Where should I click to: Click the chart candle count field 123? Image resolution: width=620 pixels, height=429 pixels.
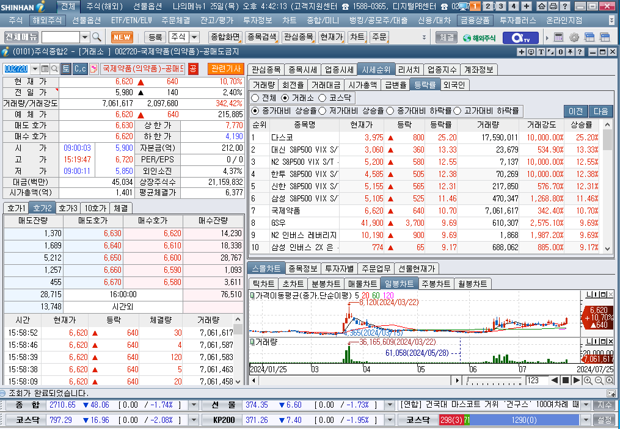[536, 380]
